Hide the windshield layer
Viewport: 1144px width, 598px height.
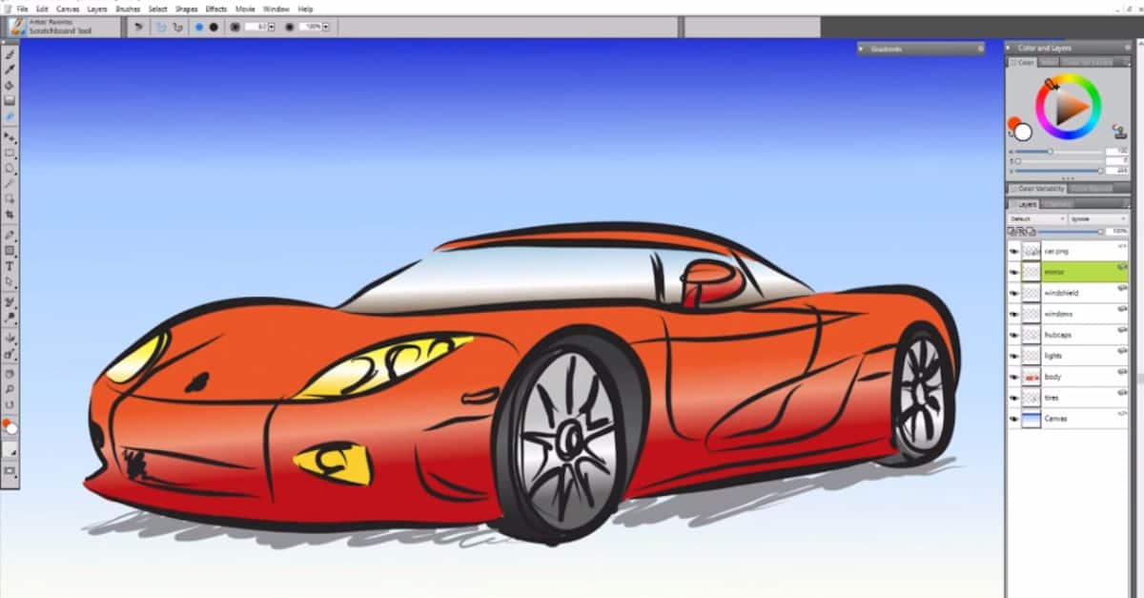[1013, 292]
